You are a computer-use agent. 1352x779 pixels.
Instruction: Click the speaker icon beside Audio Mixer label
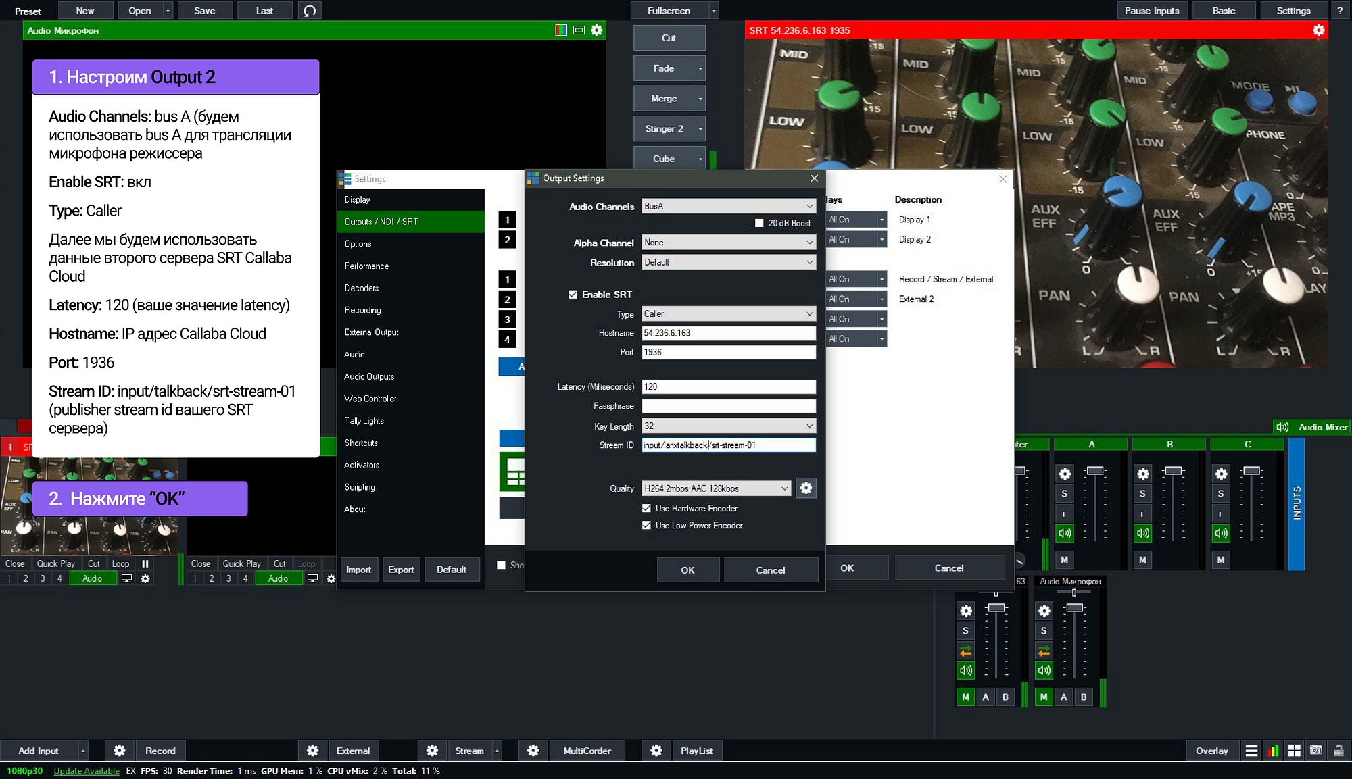[x=1282, y=427]
